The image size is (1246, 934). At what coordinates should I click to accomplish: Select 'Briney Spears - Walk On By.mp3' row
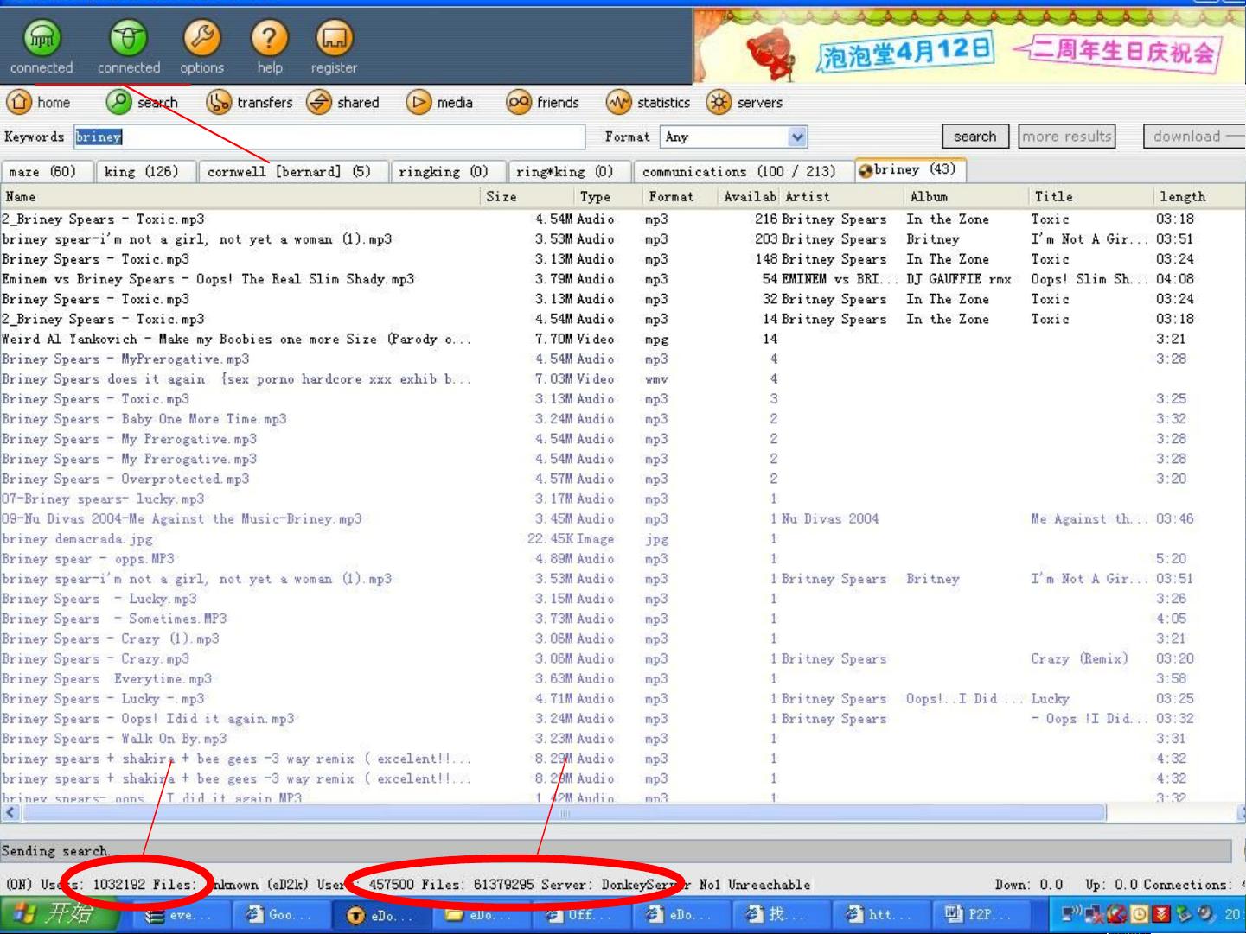(623, 738)
